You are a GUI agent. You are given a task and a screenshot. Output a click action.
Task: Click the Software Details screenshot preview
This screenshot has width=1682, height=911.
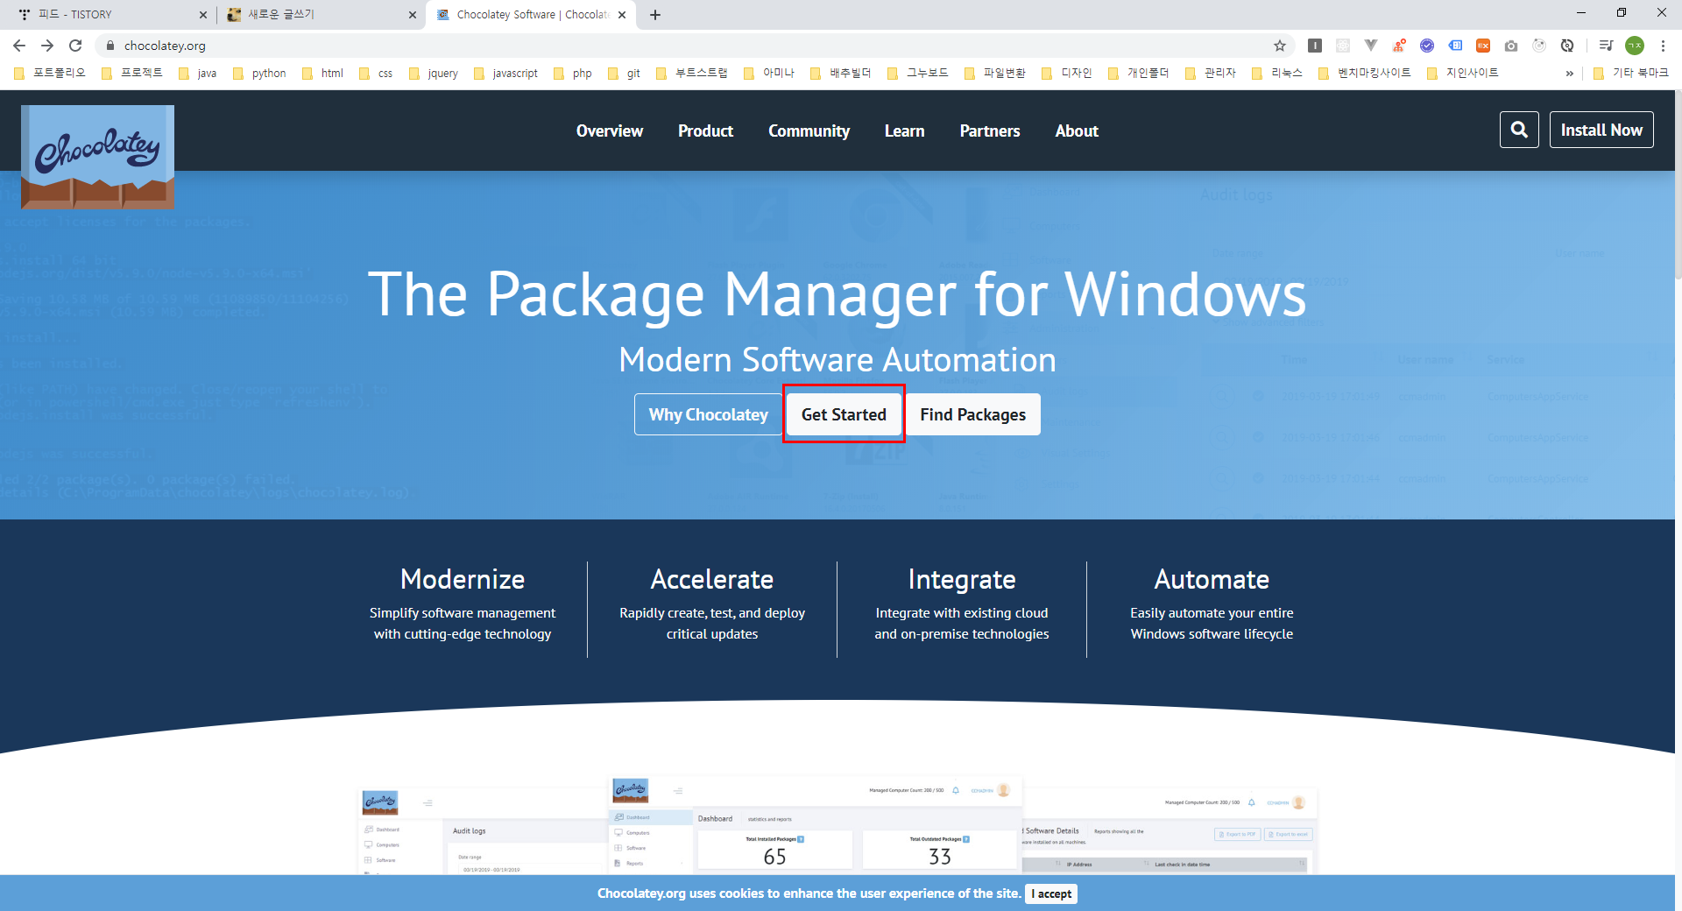(x=1170, y=830)
